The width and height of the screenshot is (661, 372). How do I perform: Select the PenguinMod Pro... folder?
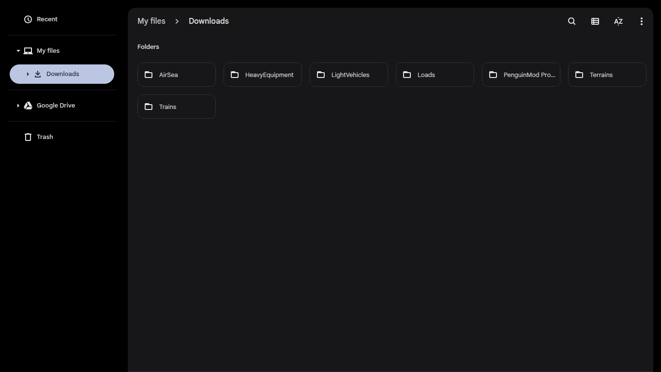521,75
